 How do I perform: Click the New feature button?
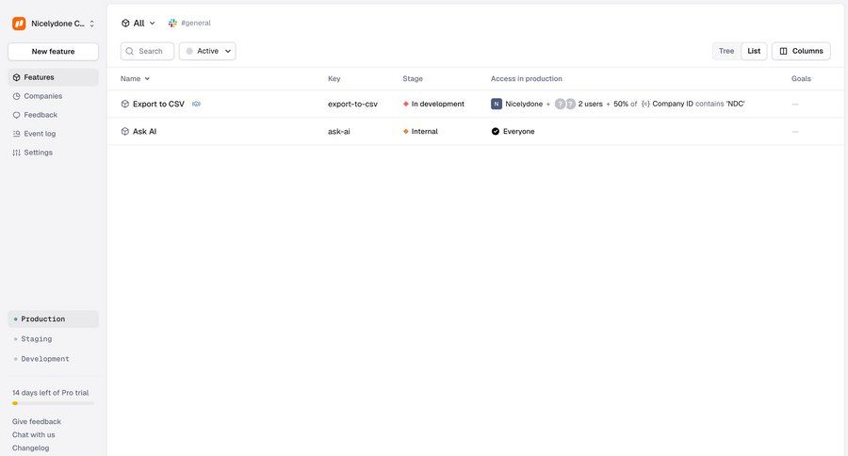click(x=53, y=52)
